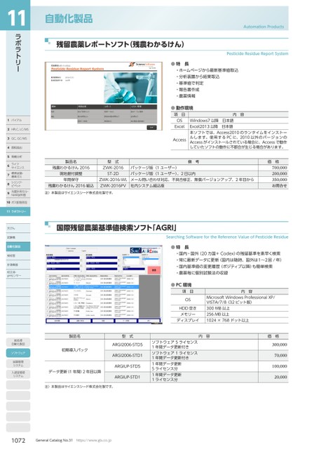Select model ARGIUP-STD1
Screen dimensions: 319x452
[x=128, y=377]
